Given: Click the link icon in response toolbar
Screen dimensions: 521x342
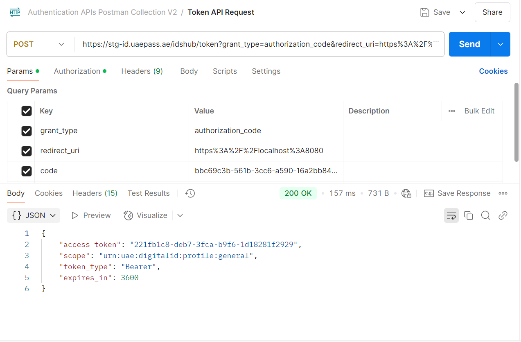Looking at the screenshot, I should point(503,215).
